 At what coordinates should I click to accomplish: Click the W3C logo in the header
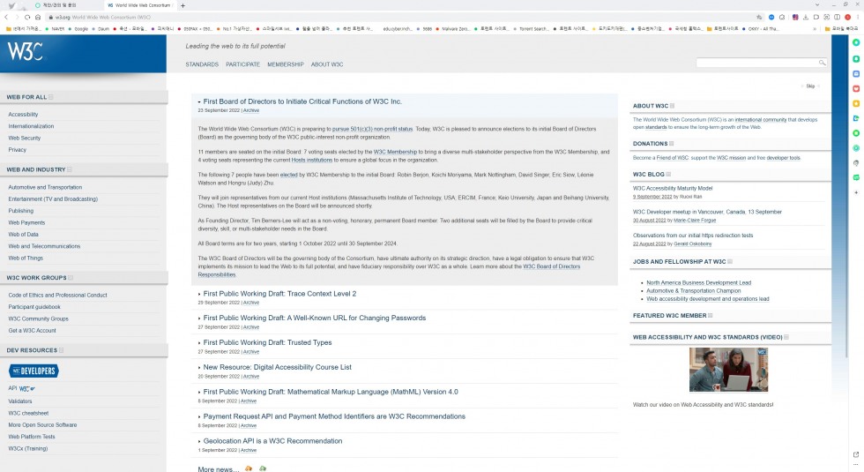pyautogui.click(x=25, y=51)
